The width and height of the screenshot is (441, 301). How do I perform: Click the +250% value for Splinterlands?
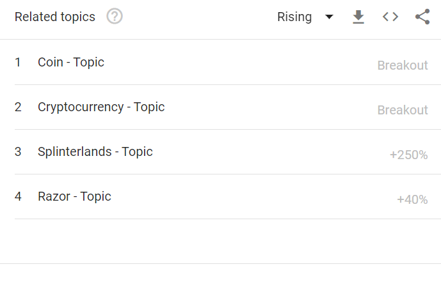click(x=408, y=155)
